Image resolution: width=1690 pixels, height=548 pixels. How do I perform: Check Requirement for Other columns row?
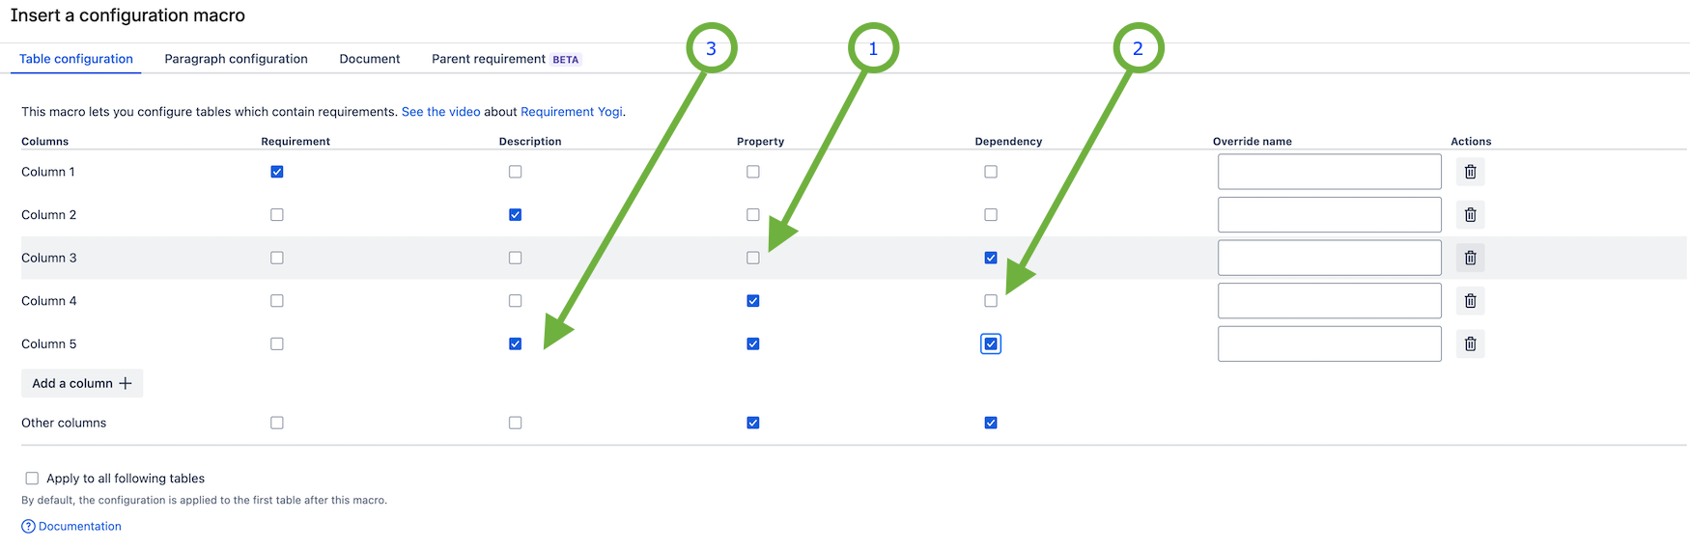277,423
